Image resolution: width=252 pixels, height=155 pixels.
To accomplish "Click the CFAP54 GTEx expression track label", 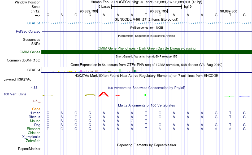I will coord(34,70).
